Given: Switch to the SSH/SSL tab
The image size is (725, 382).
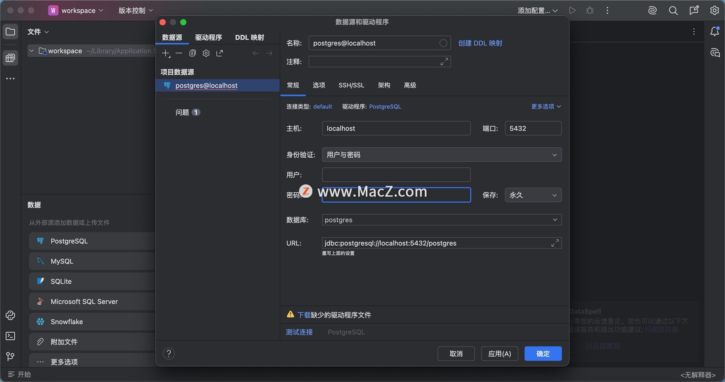Looking at the screenshot, I should pyautogui.click(x=352, y=85).
